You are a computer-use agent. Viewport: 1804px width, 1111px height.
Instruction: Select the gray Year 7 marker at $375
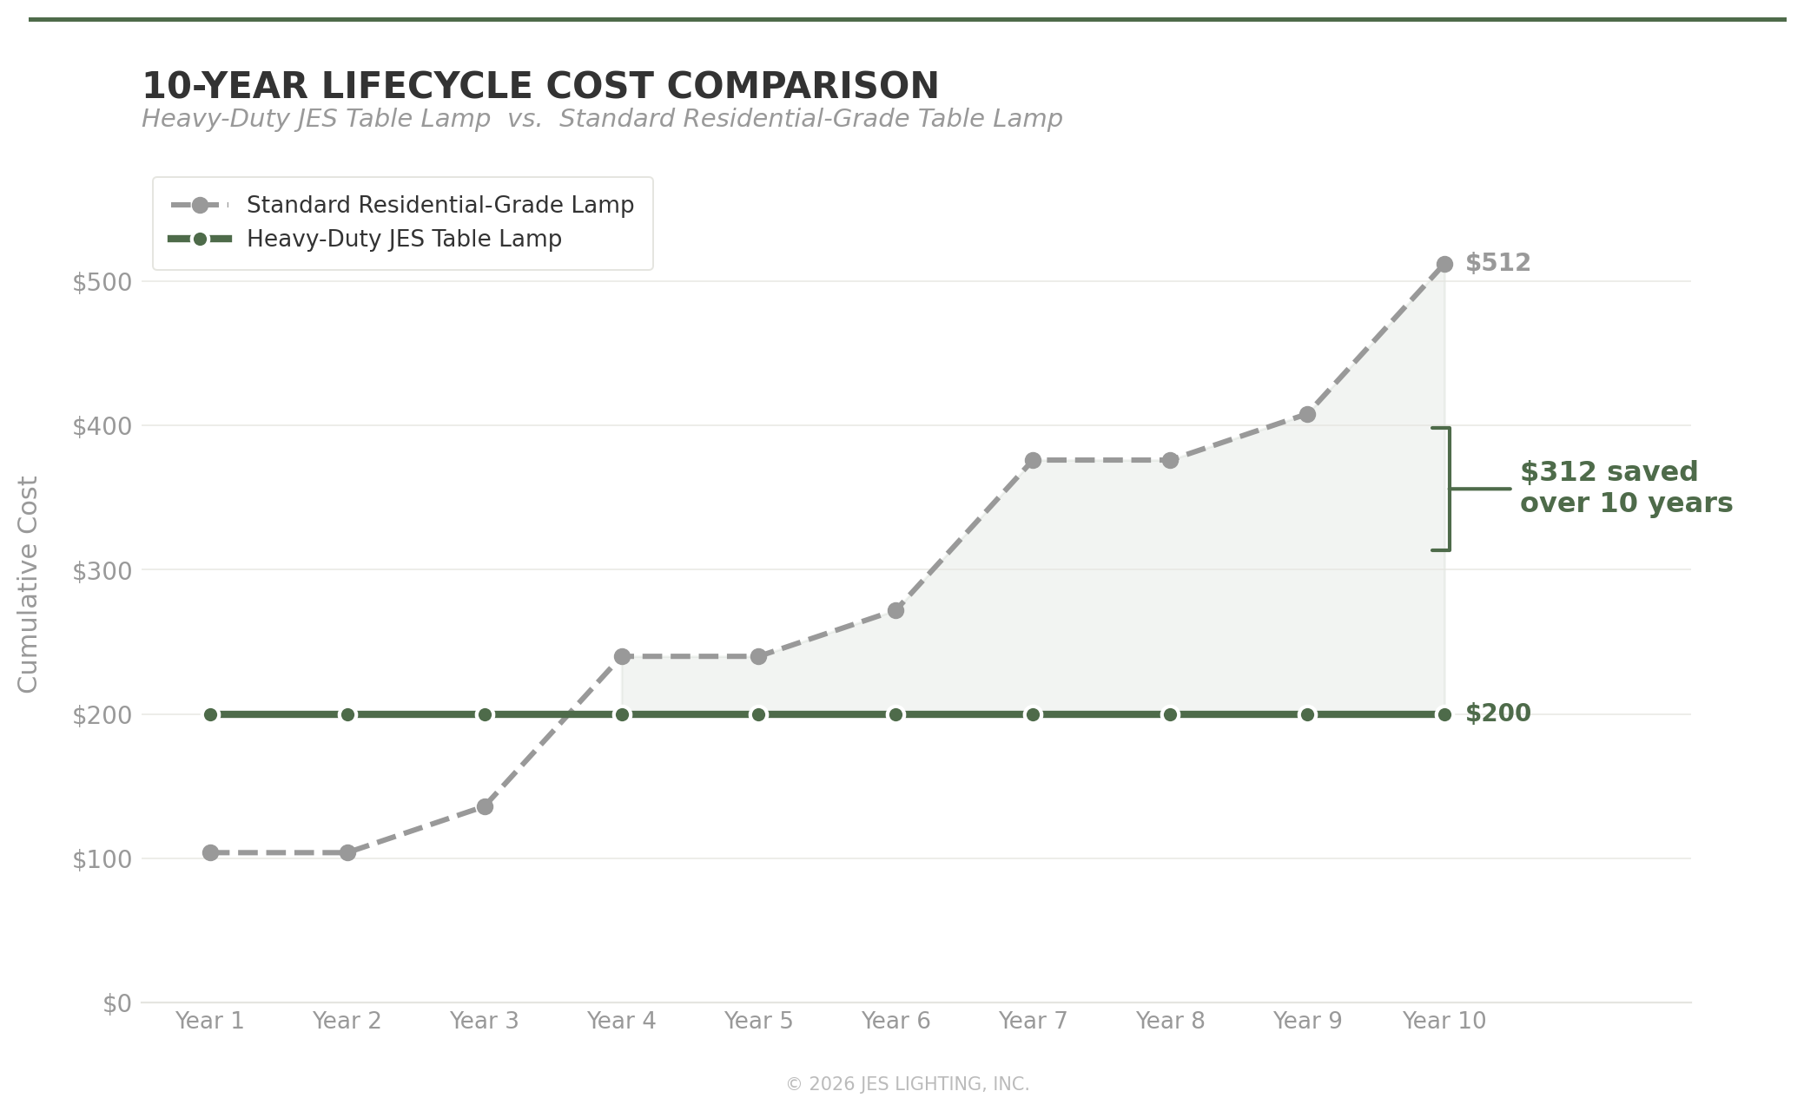pyautogui.click(x=1033, y=460)
